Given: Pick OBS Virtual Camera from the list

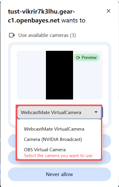Looking at the screenshot, I should pos(45,149).
